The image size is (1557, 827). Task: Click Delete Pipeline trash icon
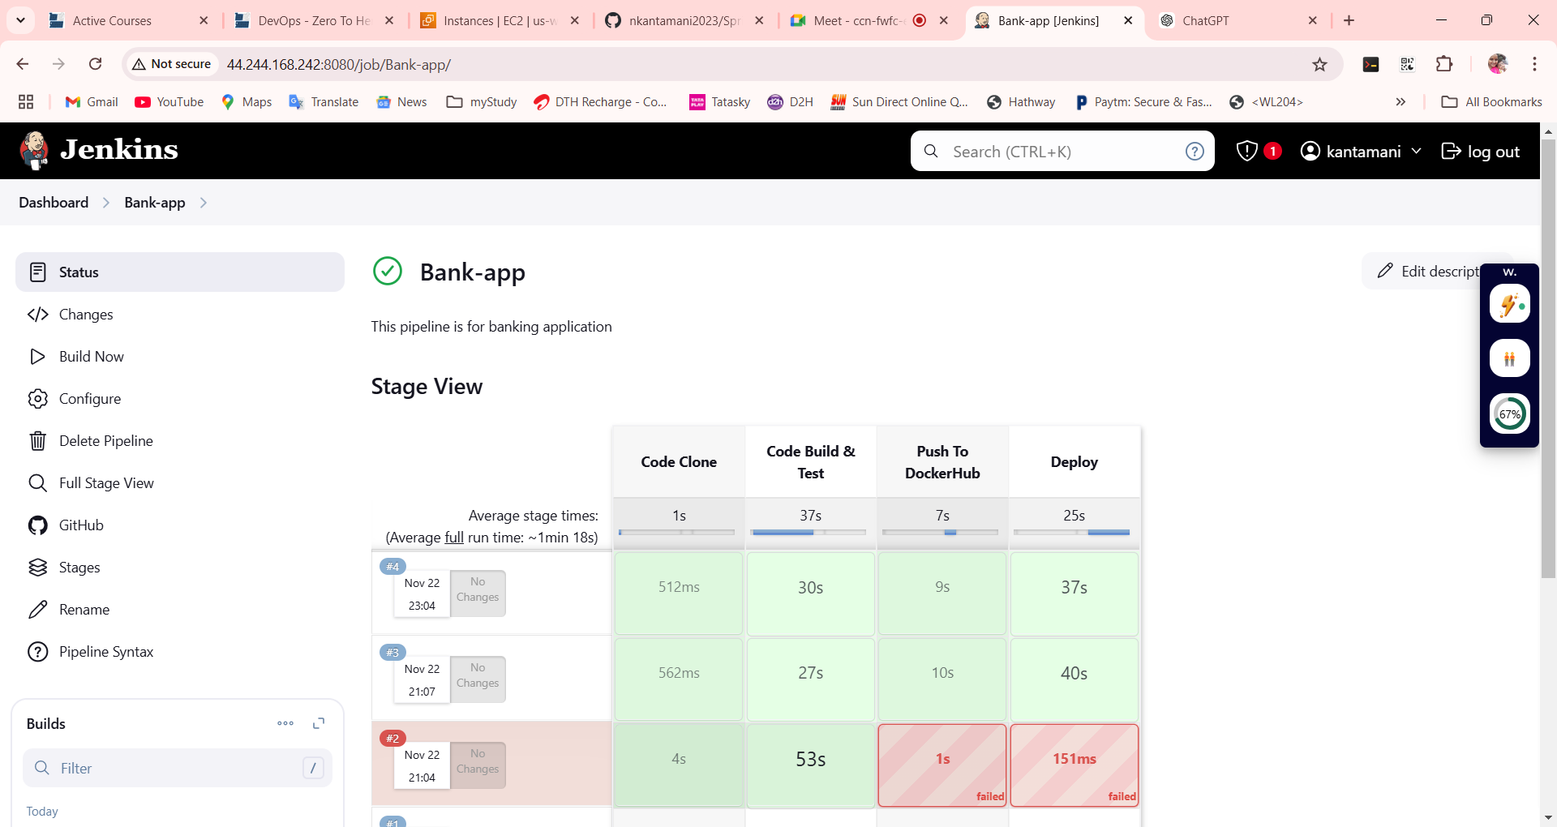[38, 441]
